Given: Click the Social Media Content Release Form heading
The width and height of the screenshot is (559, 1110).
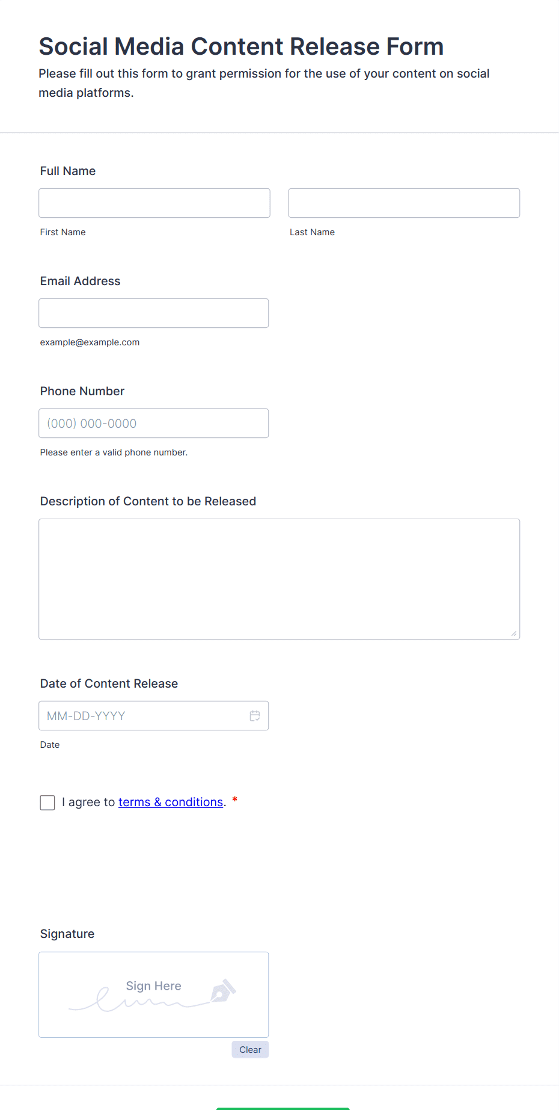Looking at the screenshot, I should 241,46.
